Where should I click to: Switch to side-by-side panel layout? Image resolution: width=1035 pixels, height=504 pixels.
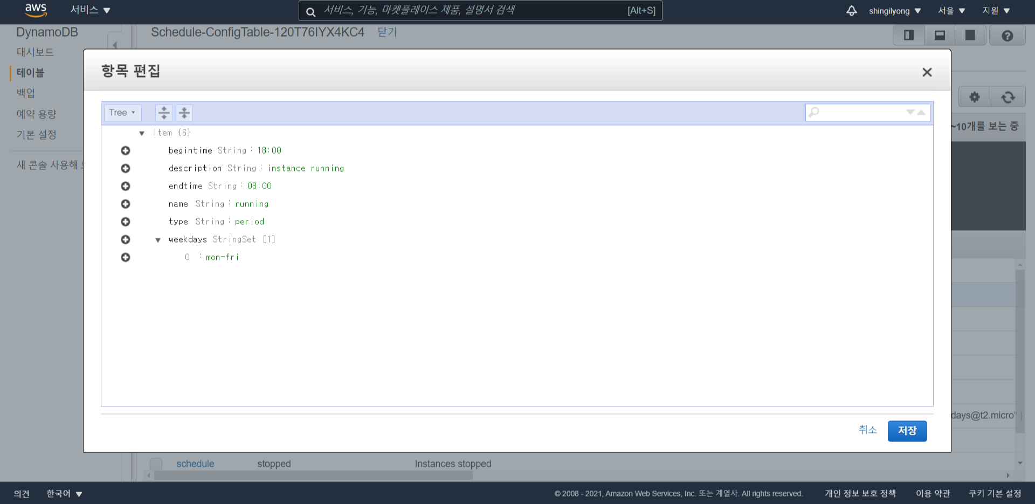[909, 36]
